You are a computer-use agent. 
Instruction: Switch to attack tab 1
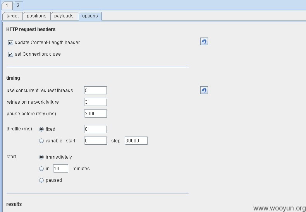7,5
